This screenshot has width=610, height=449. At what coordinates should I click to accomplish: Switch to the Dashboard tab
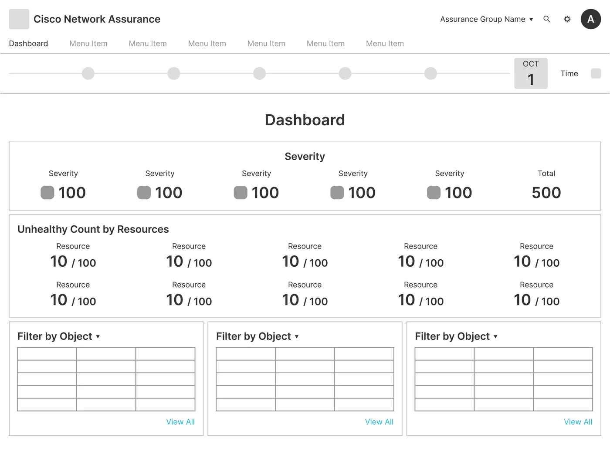pos(28,44)
